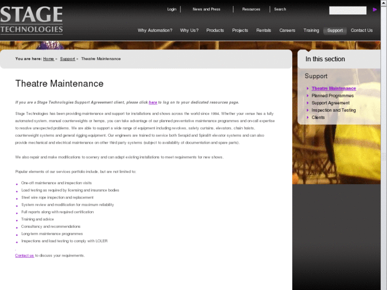387x290 pixels.
Task: Click the 'In this section' heading
Action: 325,59
